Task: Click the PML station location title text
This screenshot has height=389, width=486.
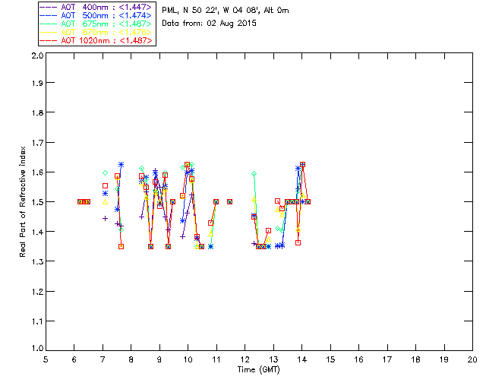Action: [226, 11]
